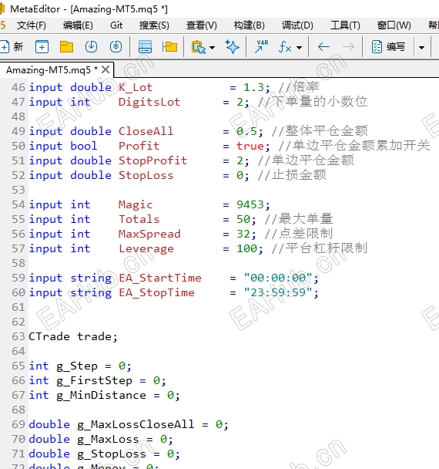The height and width of the screenshot is (469, 439).
Task: Open the 编辑(E) menu
Action: [x=78, y=25]
